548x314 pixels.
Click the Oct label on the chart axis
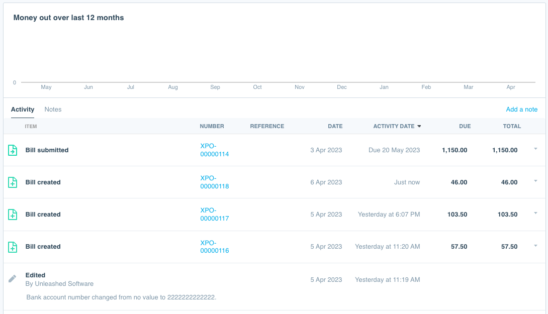[257, 87]
